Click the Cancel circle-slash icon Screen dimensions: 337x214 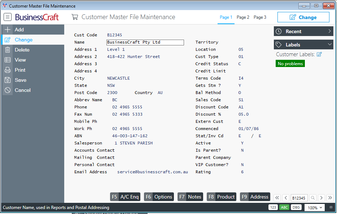[8, 90]
